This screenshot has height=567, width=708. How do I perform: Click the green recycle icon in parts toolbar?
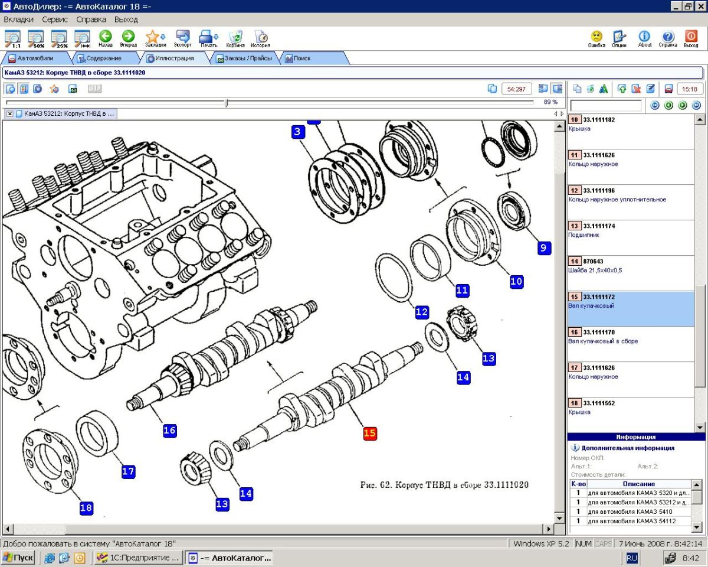click(590, 89)
